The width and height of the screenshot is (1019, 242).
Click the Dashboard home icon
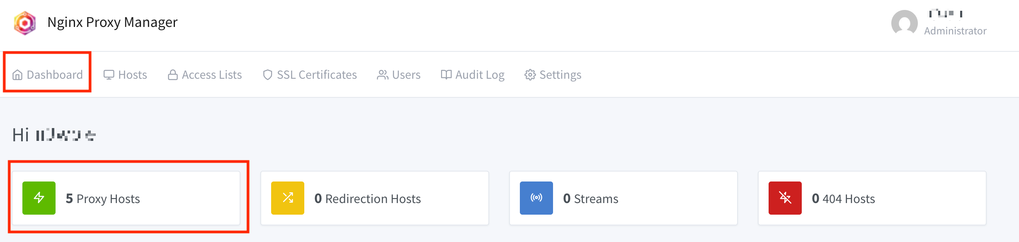17,75
